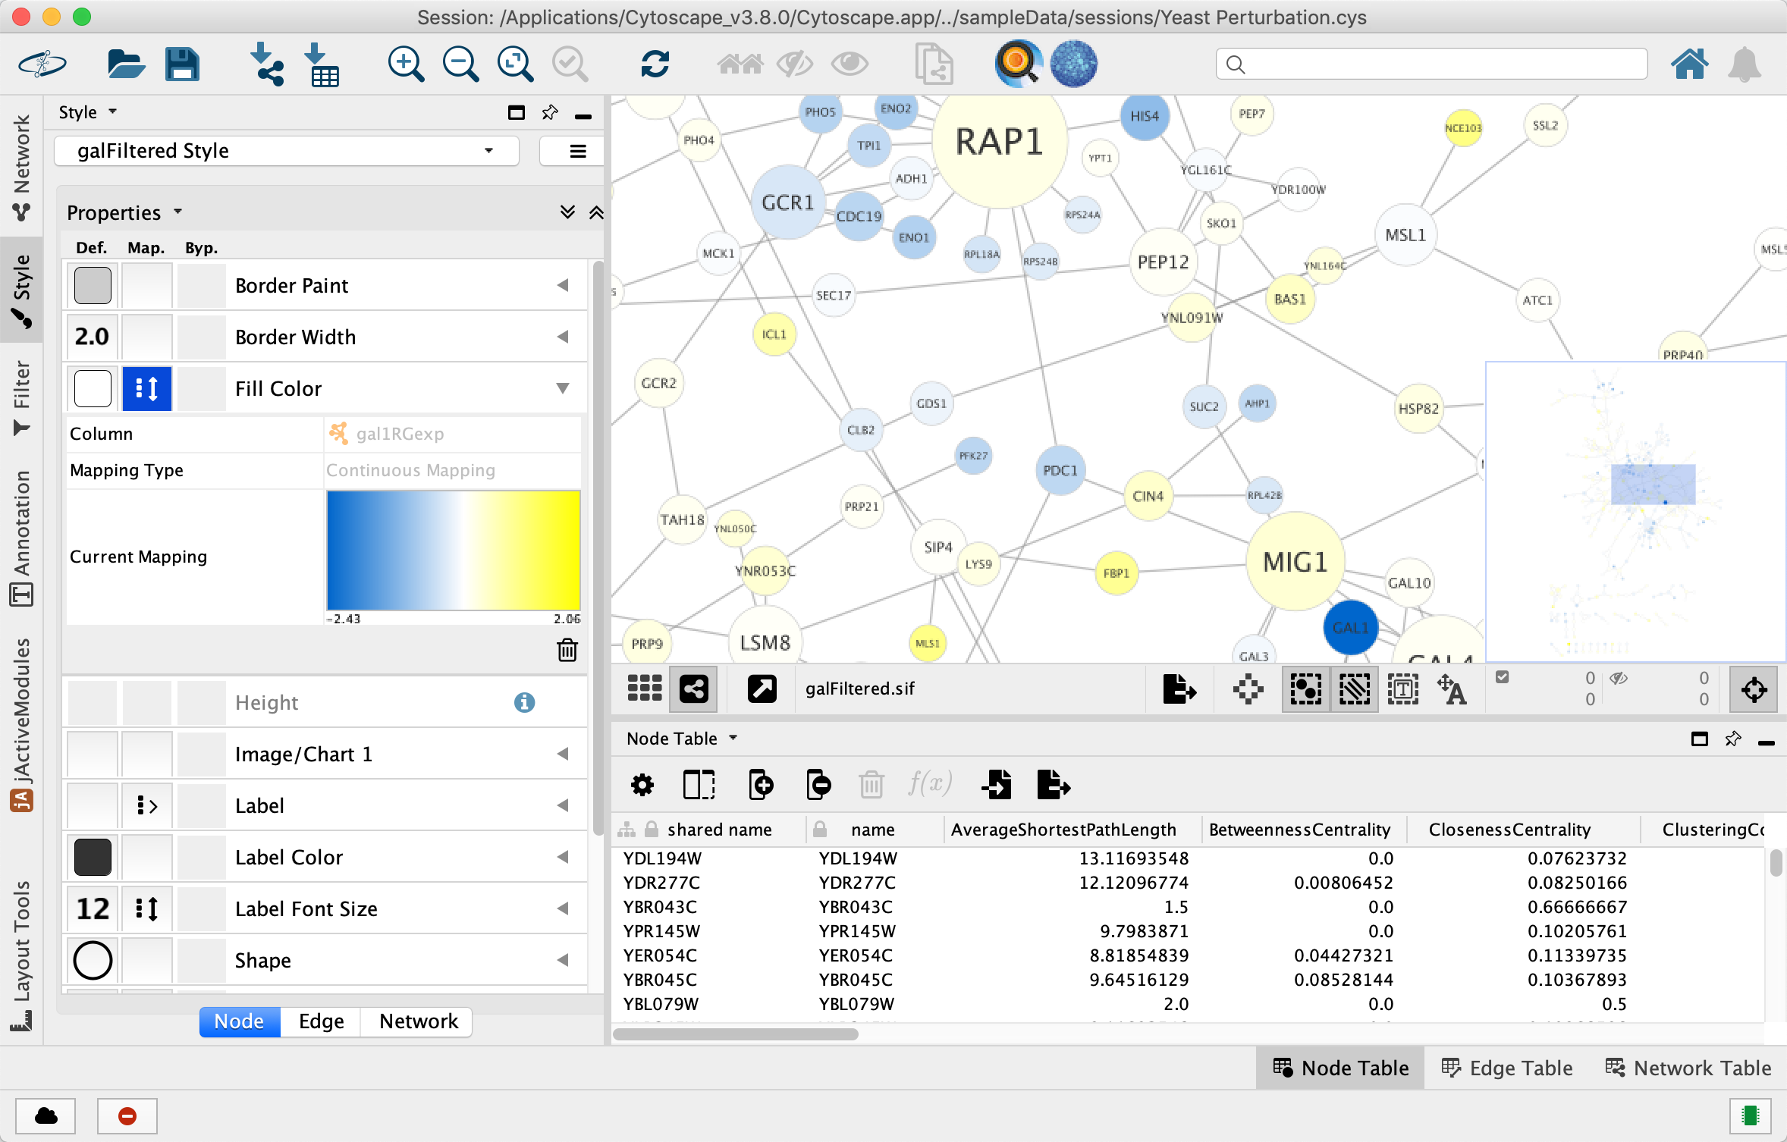
Task: Open the Filter side panel tab
Action: [x=21, y=398]
